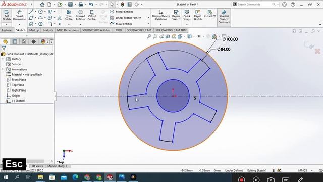The image size is (323, 182).
Task: Click Move Entities
Action: 121,24
